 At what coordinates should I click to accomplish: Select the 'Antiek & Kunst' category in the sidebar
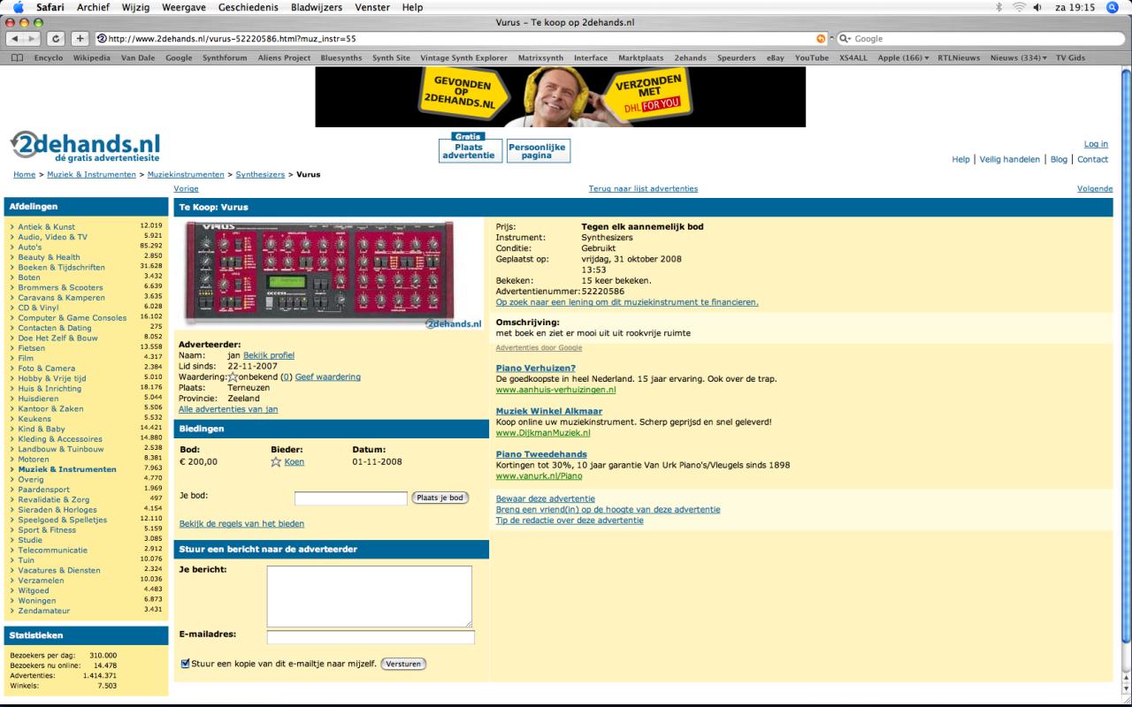pyautogui.click(x=47, y=227)
